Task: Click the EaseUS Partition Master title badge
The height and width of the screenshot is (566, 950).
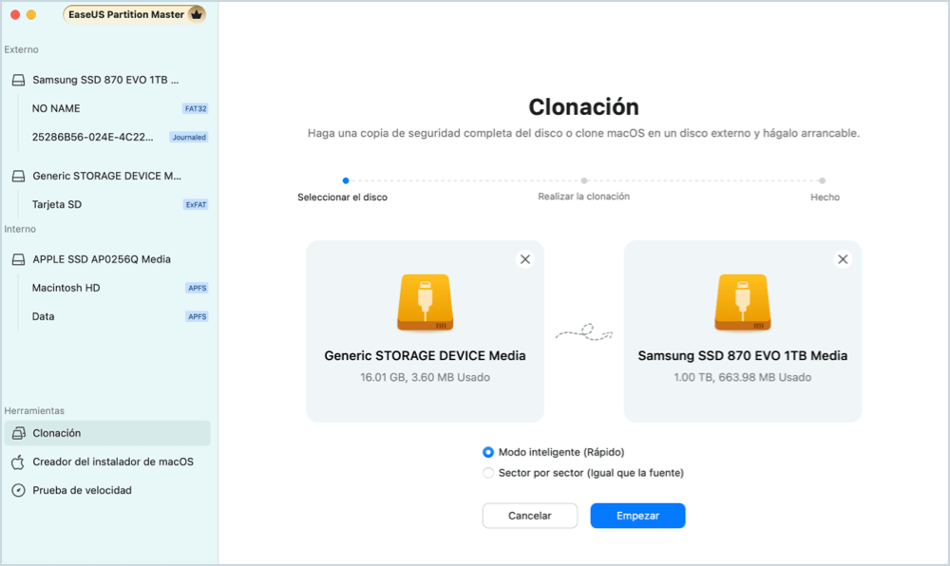Action: point(134,14)
